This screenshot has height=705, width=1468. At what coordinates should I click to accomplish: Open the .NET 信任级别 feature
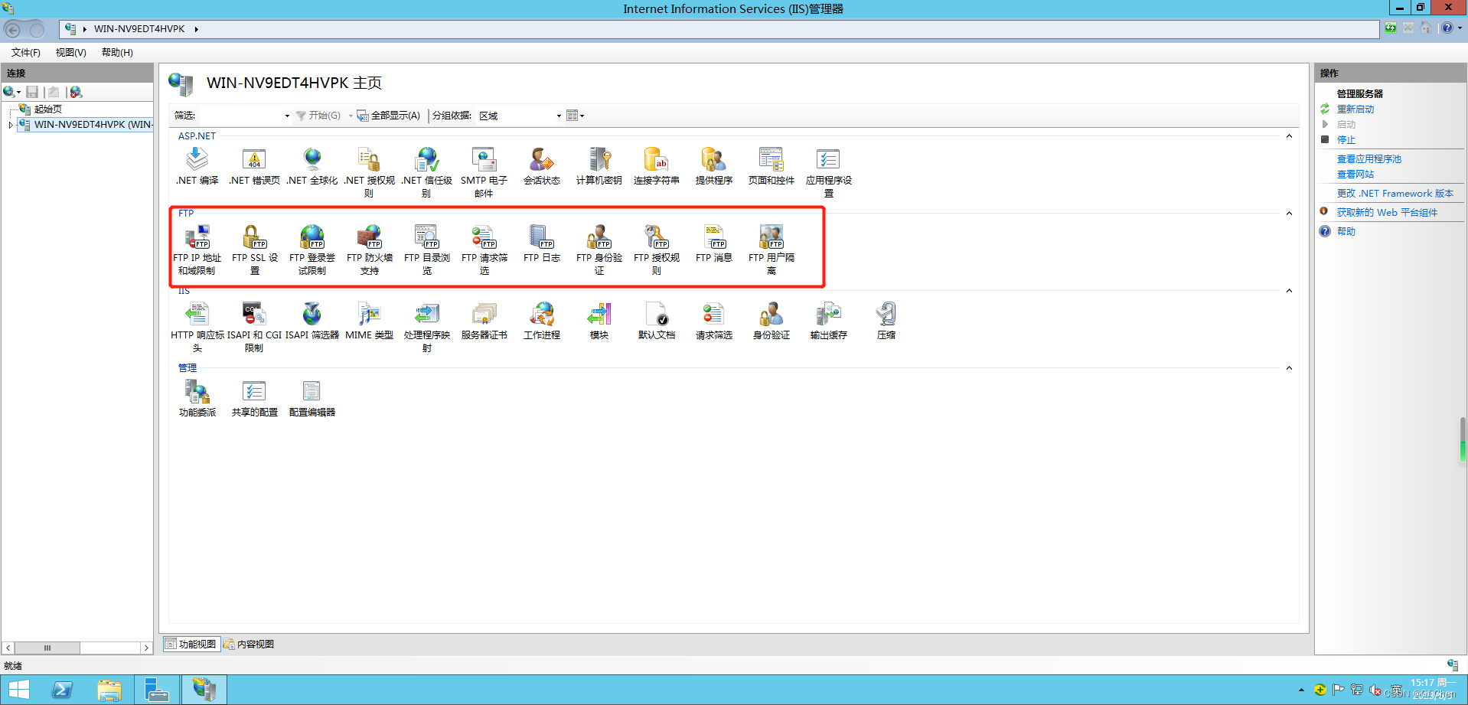click(427, 172)
